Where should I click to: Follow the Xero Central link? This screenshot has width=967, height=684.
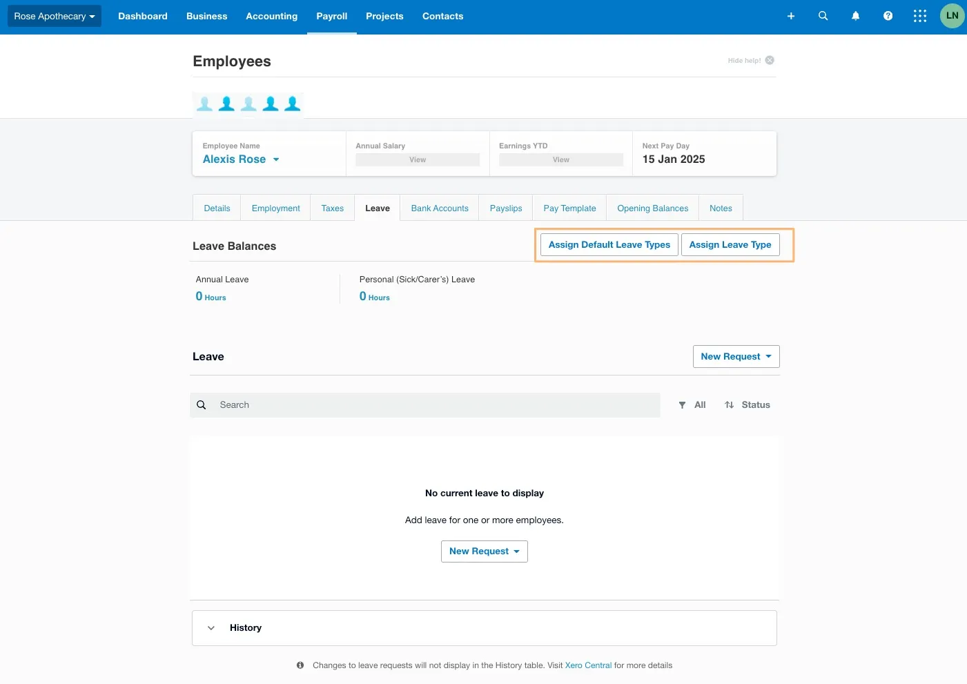tap(588, 665)
